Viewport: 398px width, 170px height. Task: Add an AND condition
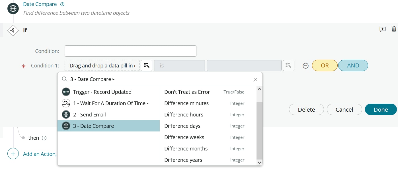click(353, 65)
